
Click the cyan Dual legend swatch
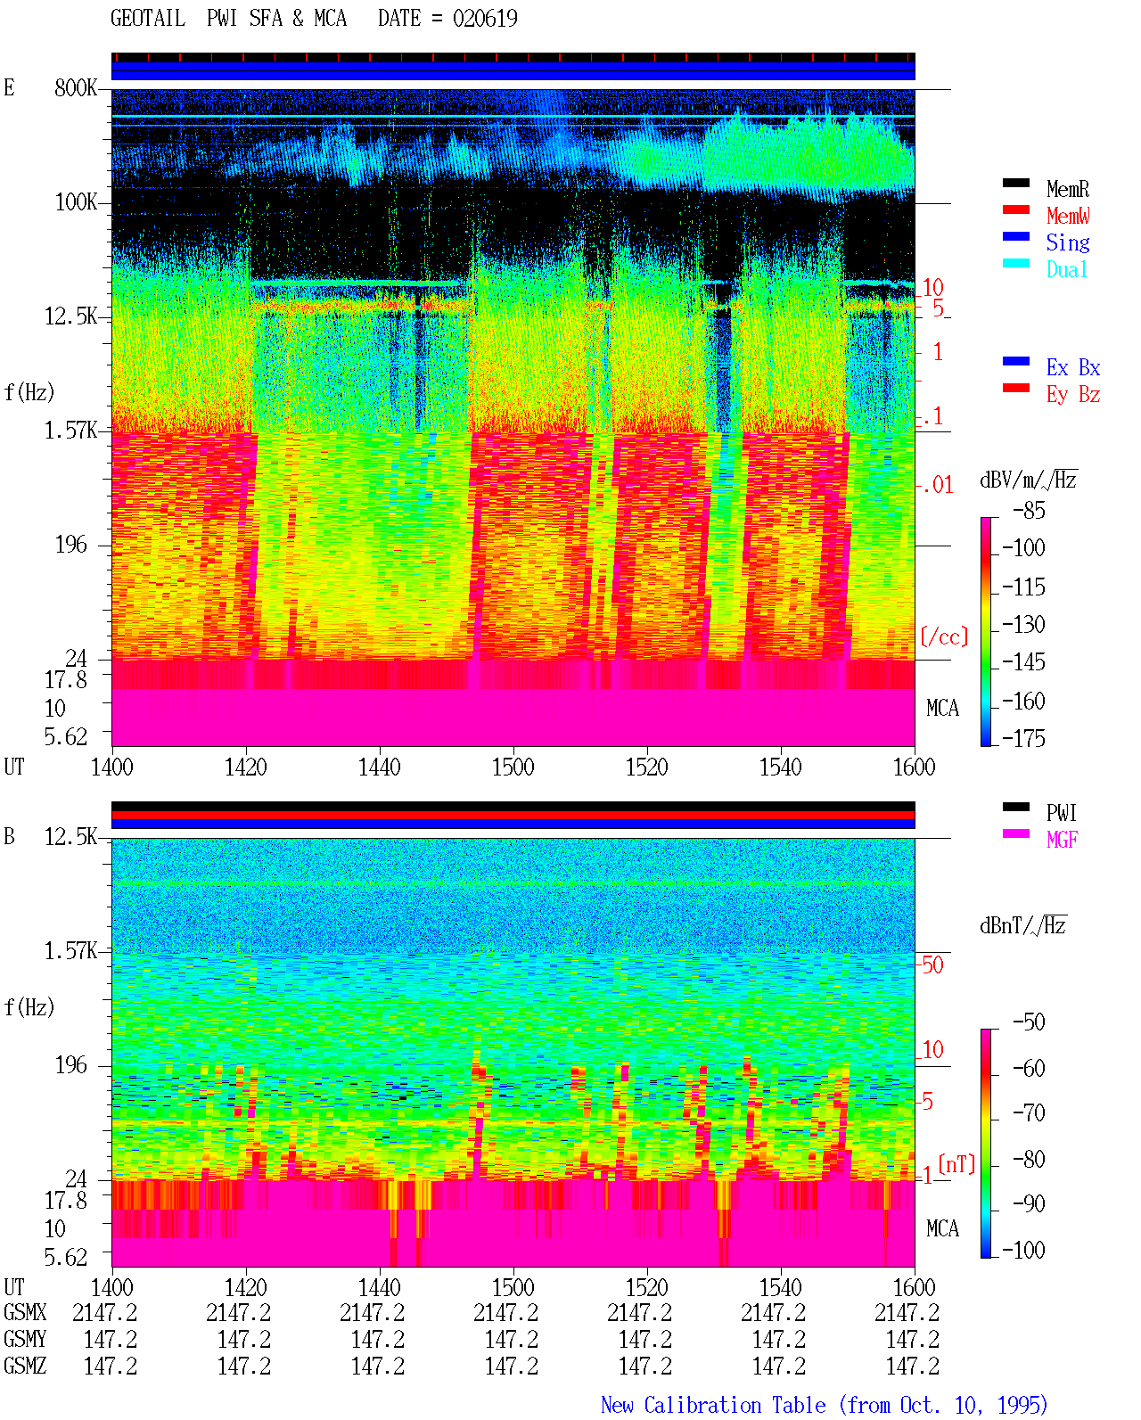pos(1016,264)
